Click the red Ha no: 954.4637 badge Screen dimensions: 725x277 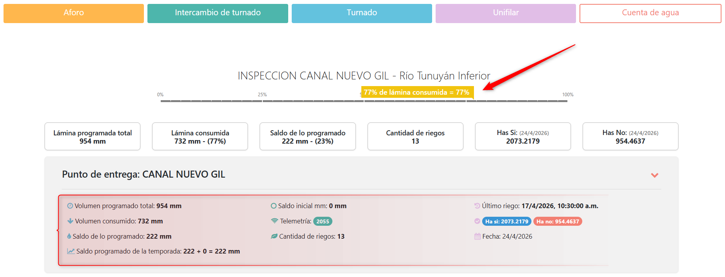click(x=558, y=221)
